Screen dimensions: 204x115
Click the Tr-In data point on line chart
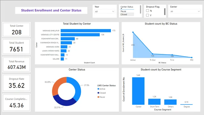point(172,55)
